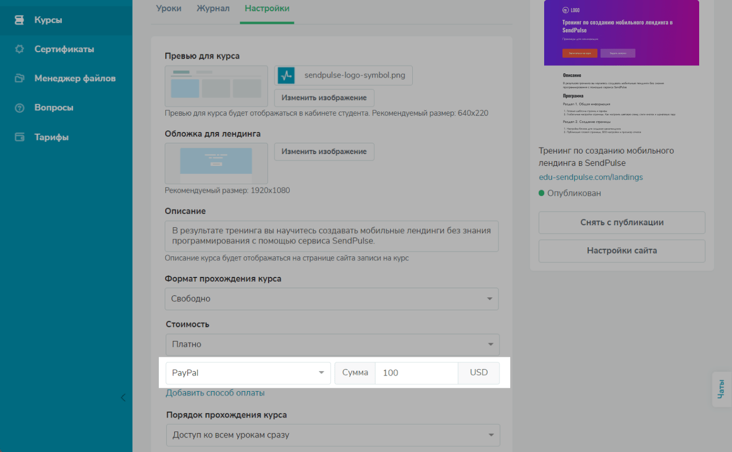The image size is (732, 452).
Task: Collapse the sidebar with the chevron arrow
Action: click(123, 398)
